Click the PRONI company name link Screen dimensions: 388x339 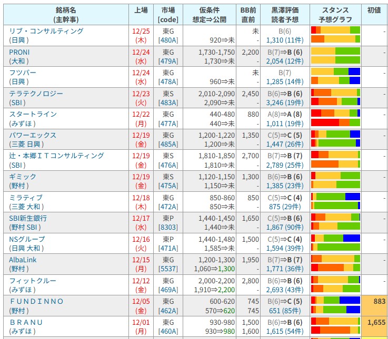tap(19, 52)
